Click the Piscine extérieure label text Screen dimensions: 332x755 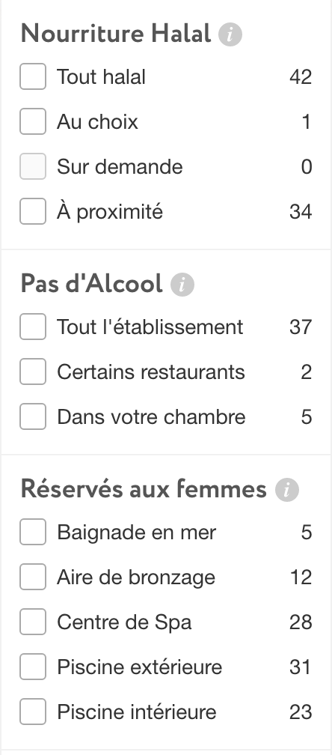coord(140,667)
